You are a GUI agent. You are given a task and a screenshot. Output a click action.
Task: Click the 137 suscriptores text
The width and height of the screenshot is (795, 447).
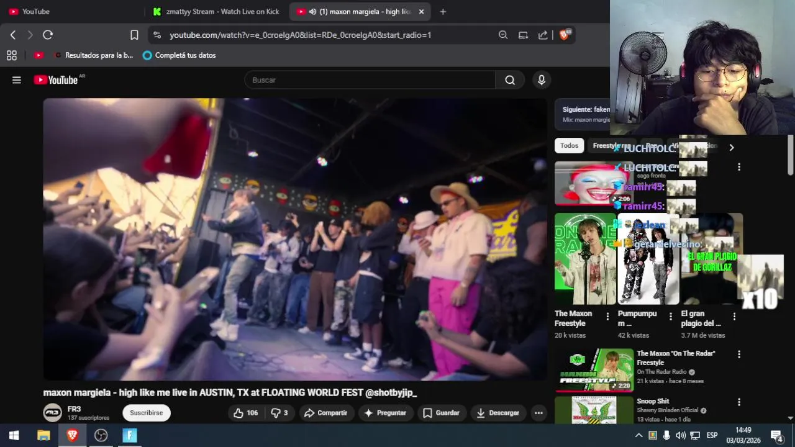click(x=88, y=418)
